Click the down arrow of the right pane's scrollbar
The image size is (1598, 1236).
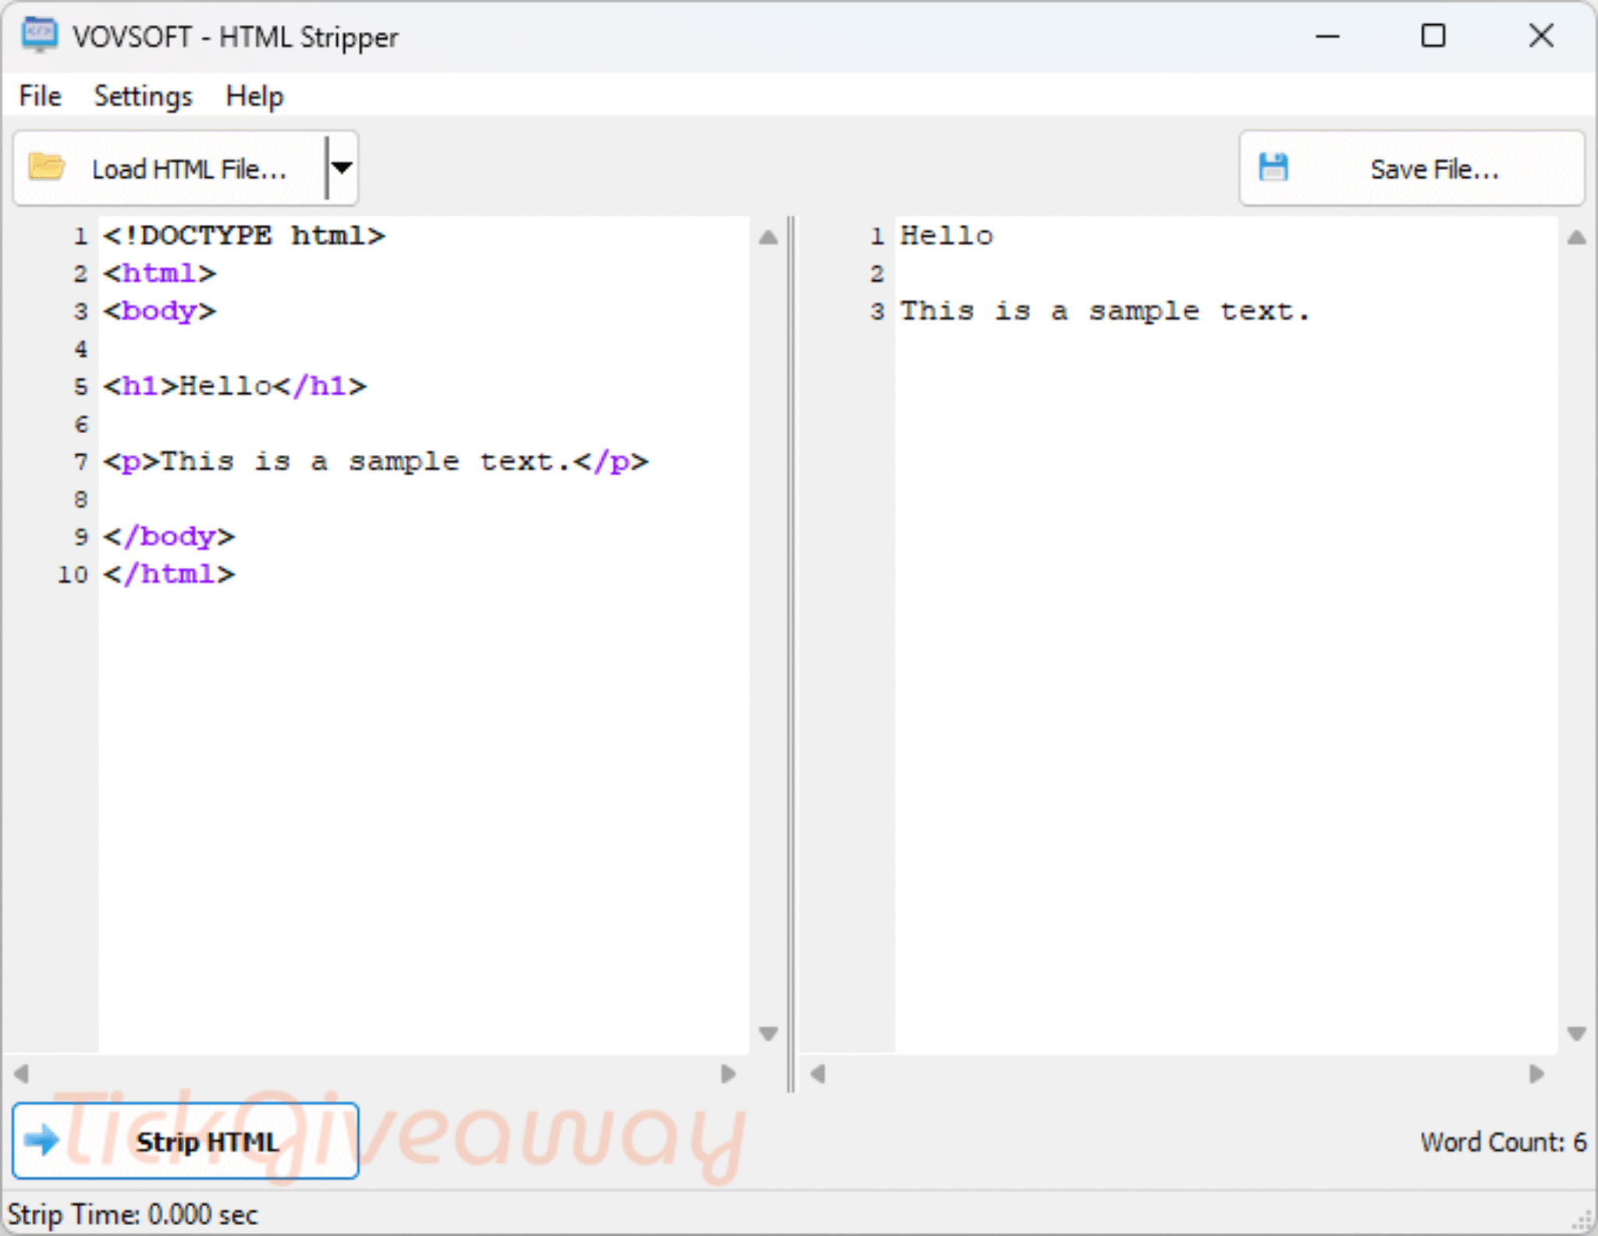(1577, 1033)
